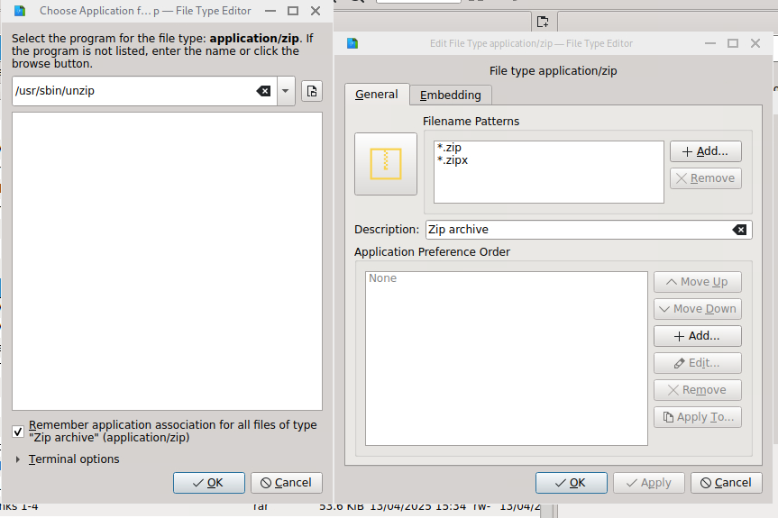This screenshot has width=778, height=518.
Task: Click the Apply To... button
Action: (x=698, y=417)
